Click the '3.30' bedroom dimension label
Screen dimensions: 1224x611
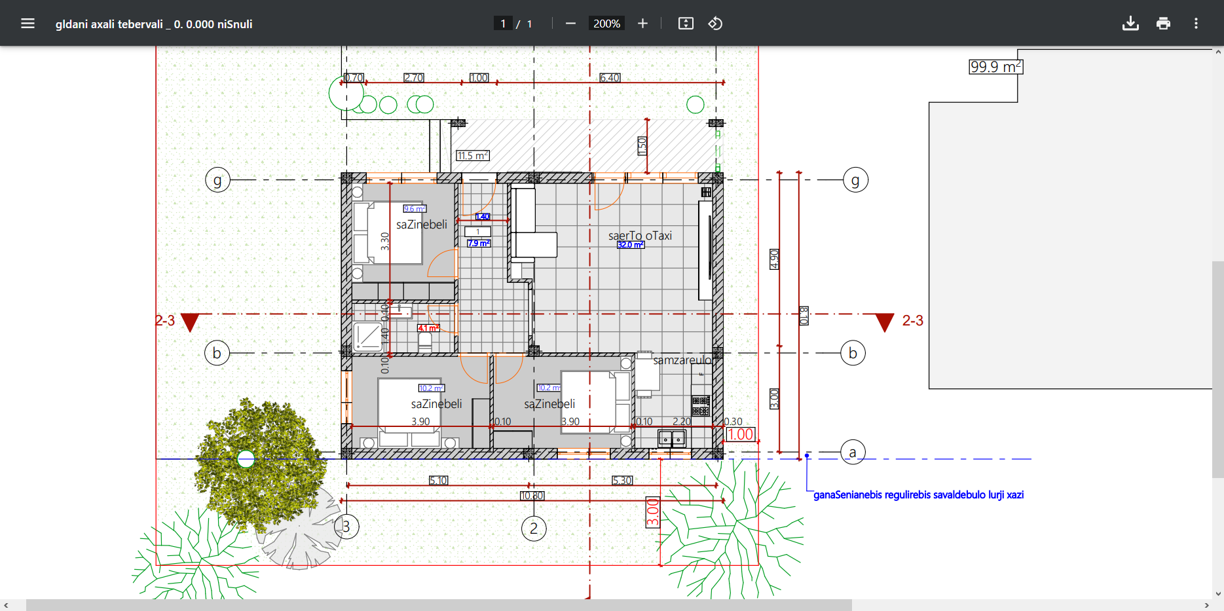pos(385,242)
